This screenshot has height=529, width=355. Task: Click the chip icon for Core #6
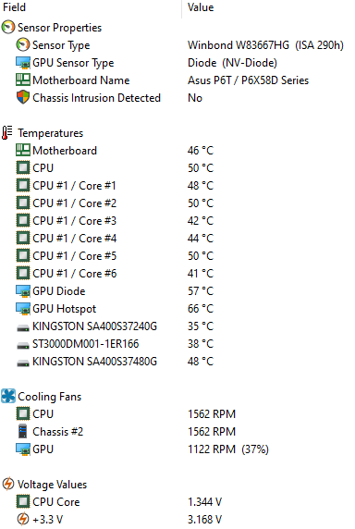click(23, 273)
